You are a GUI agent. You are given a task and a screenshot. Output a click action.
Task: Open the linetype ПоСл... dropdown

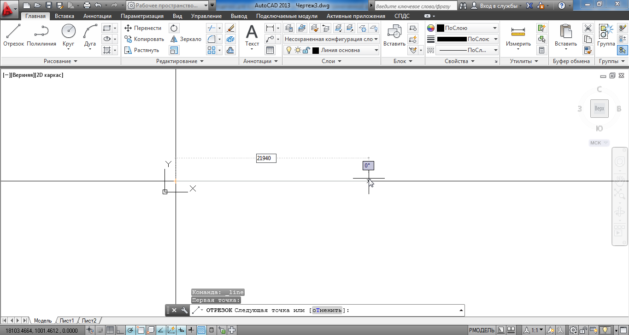tap(467, 50)
